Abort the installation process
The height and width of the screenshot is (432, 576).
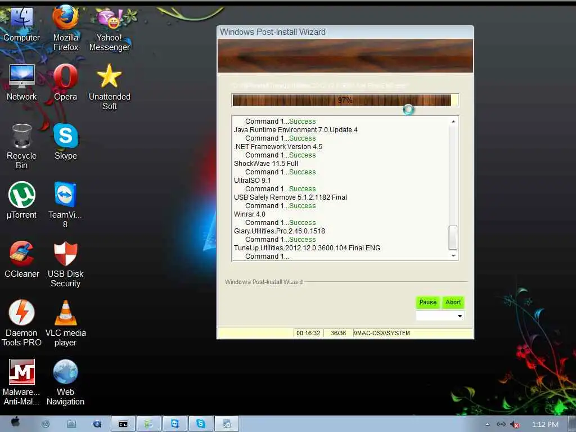coord(453,302)
